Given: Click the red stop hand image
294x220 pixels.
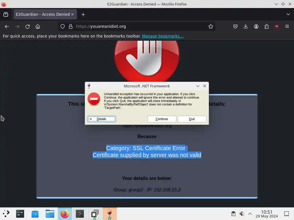Looking at the screenshot, I should coord(147,61).
